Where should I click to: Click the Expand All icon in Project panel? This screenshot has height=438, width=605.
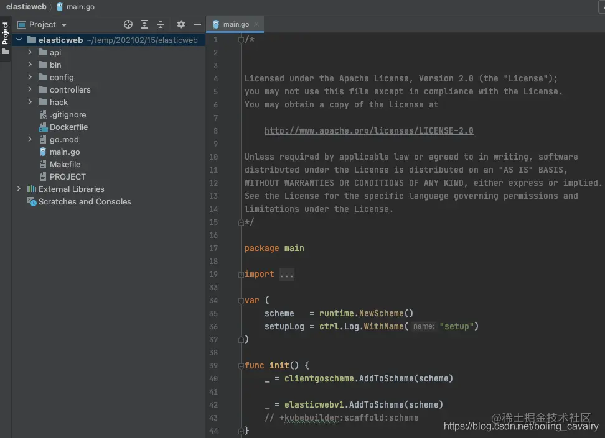pos(144,24)
